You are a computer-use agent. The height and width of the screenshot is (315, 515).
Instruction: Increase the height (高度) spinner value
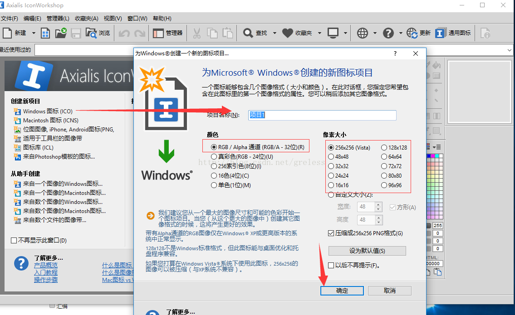(378, 218)
